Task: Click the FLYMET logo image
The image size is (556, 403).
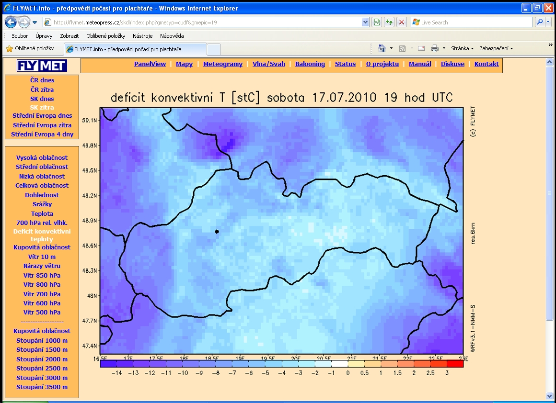Action: pos(42,66)
